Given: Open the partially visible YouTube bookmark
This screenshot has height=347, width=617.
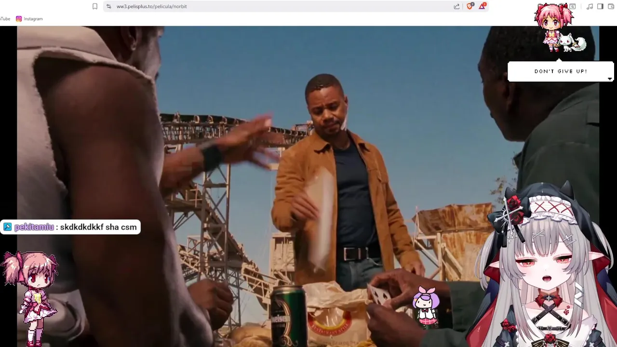Looking at the screenshot, I should pos(5,19).
